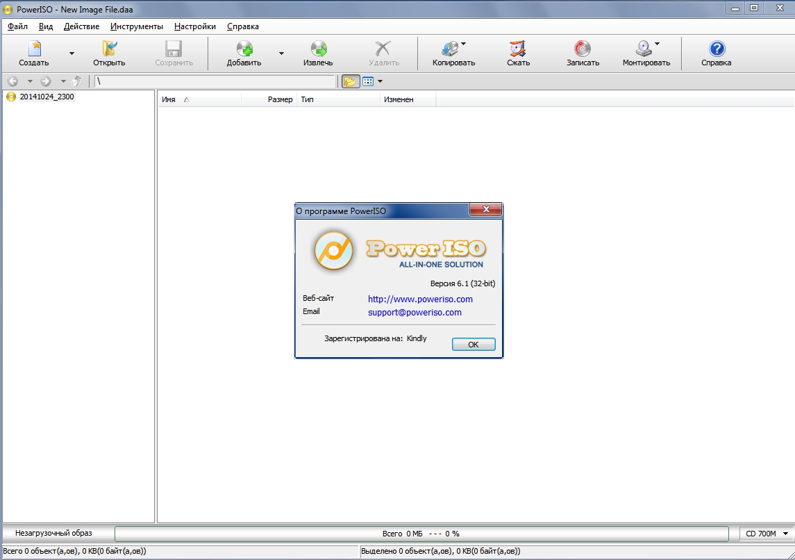Click the PowerISO title bar application icon
This screenshot has height=560, width=795.
(x=8, y=9)
